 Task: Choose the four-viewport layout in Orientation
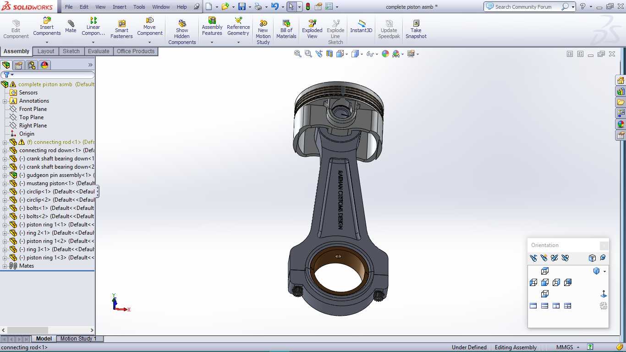tap(568, 306)
